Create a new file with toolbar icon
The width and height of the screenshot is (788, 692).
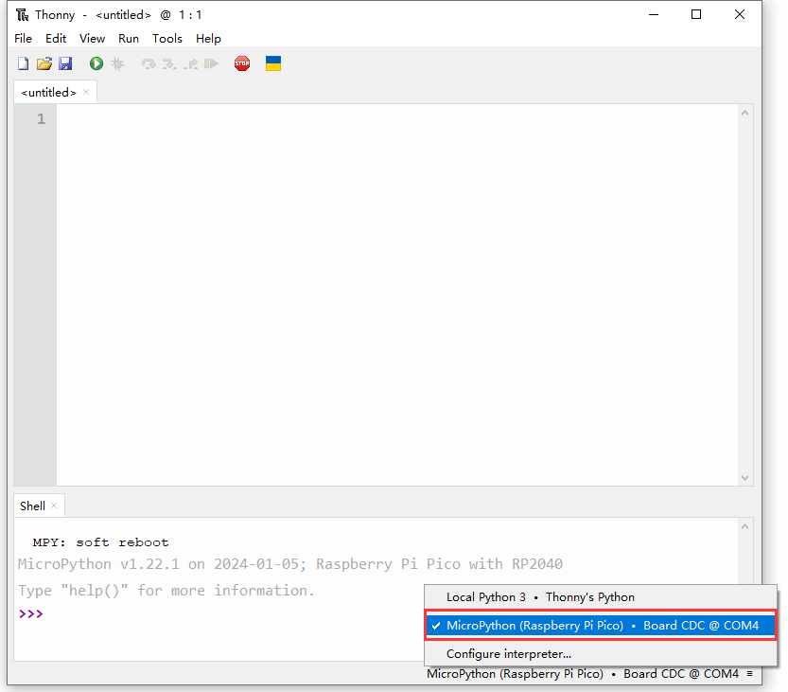(x=23, y=63)
